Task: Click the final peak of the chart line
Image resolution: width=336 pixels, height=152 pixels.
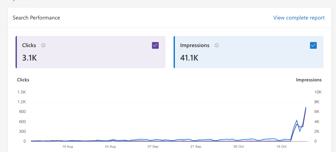Action: click(306, 107)
